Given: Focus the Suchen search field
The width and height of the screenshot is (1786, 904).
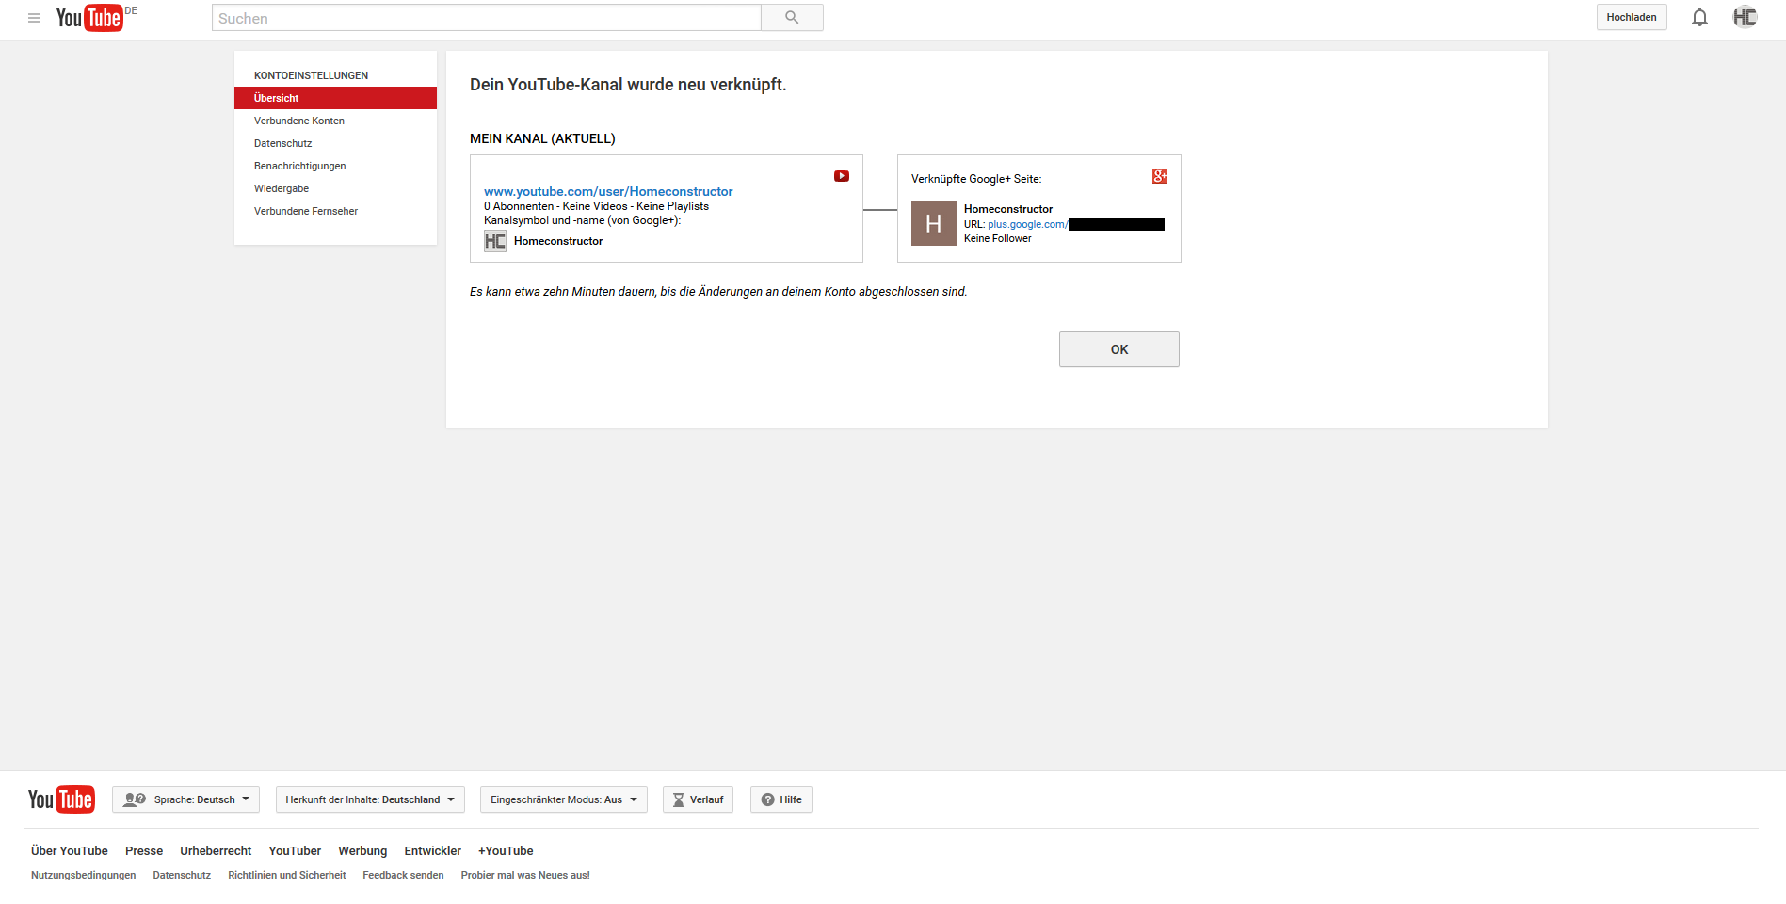Looking at the screenshot, I should [487, 18].
